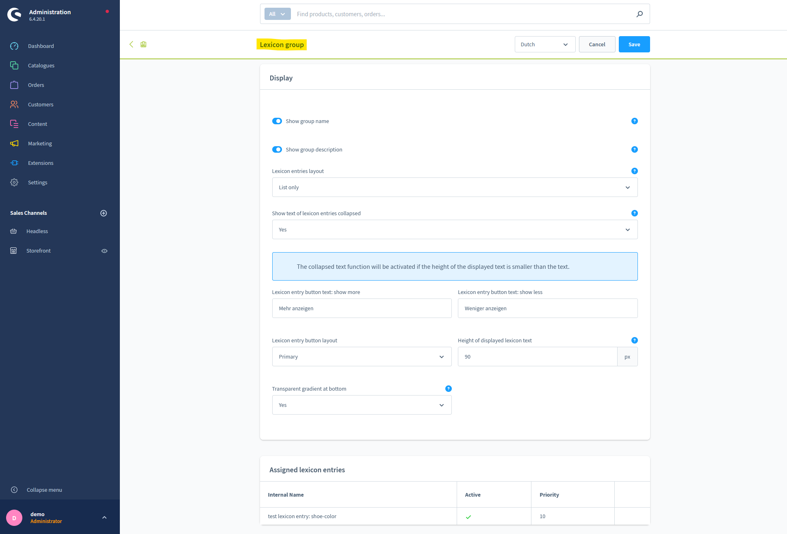Viewport: 787px width, 534px height.
Task: Click the Lexicon group title
Action: point(282,45)
